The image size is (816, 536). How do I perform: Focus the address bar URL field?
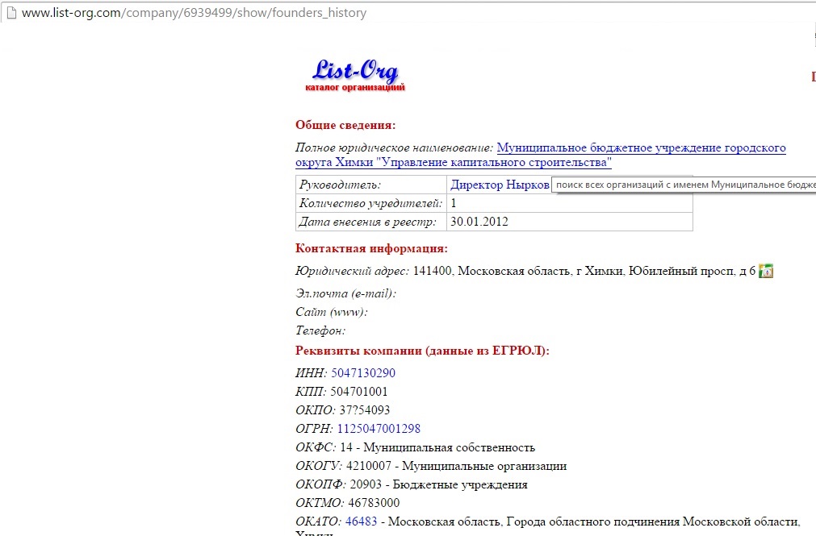click(x=194, y=12)
